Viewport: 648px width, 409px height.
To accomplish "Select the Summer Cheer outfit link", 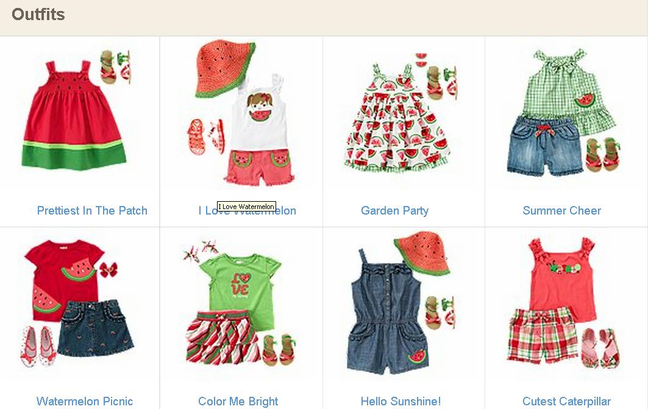I will 561,210.
